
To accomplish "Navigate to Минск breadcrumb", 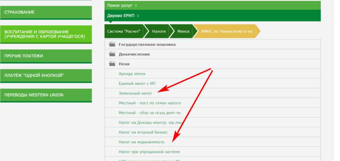I will coord(183,31).
